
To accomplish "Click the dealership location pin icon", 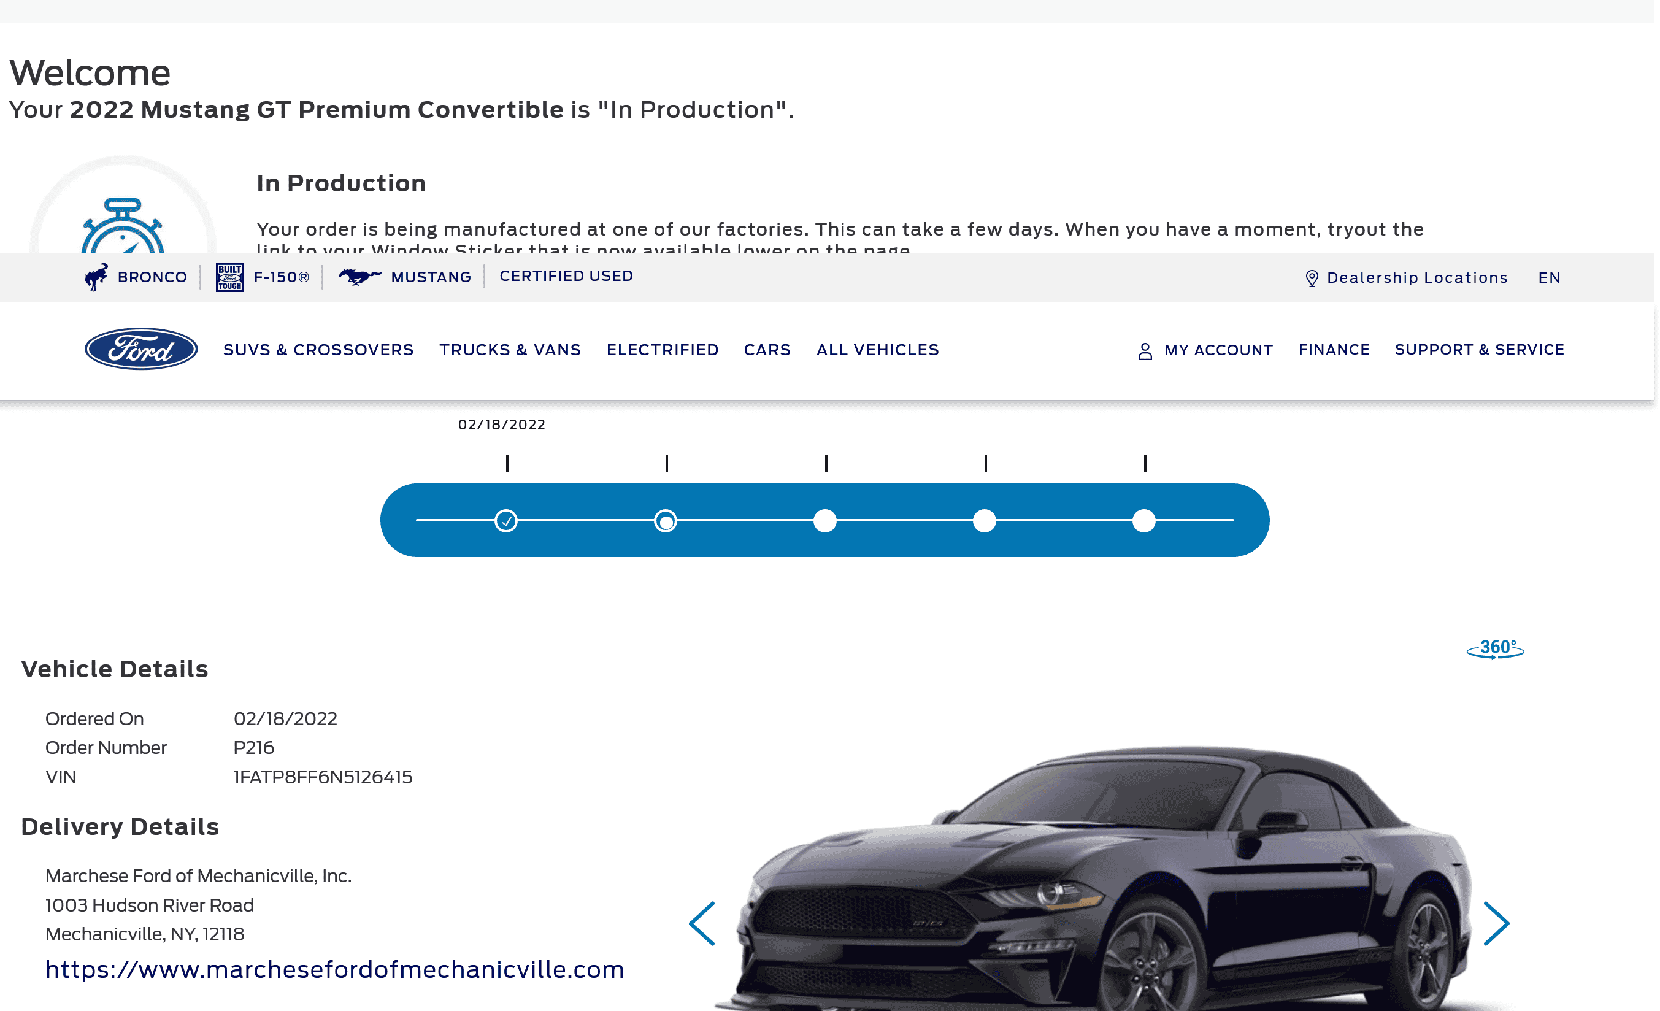I will (1312, 278).
